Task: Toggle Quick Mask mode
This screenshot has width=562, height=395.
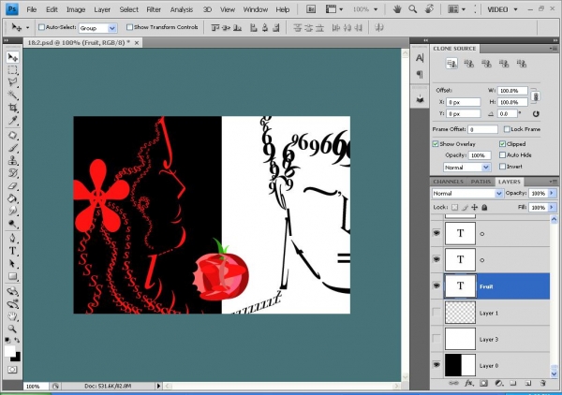Action: pyautogui.click(x=12, y=369)
